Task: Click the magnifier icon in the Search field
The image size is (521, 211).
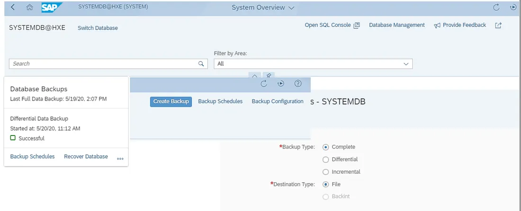Action: (201, 64)
